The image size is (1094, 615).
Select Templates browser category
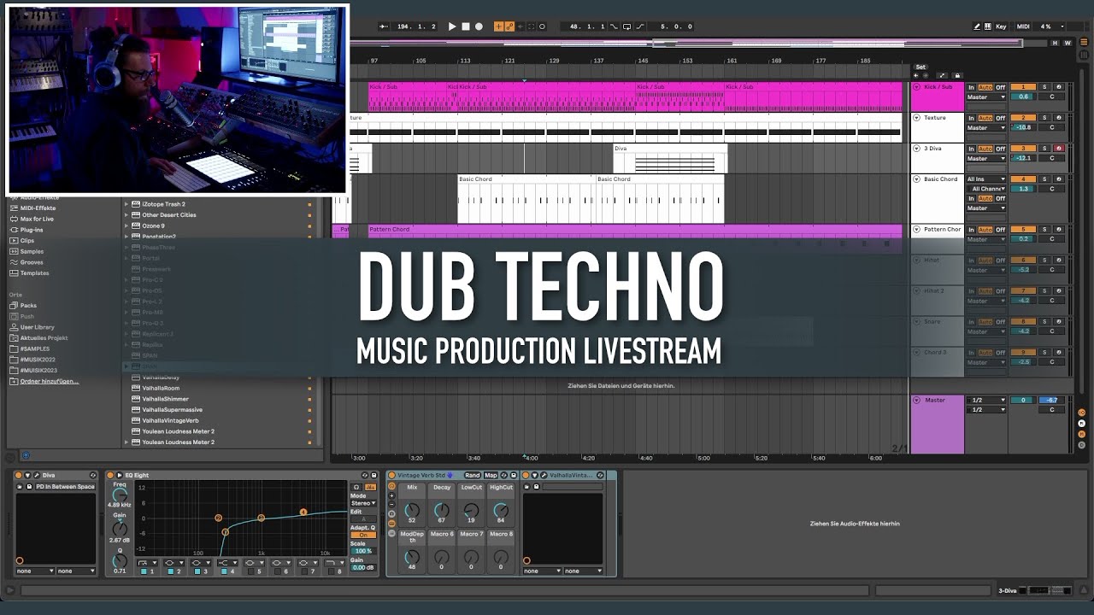coord(34,273)
